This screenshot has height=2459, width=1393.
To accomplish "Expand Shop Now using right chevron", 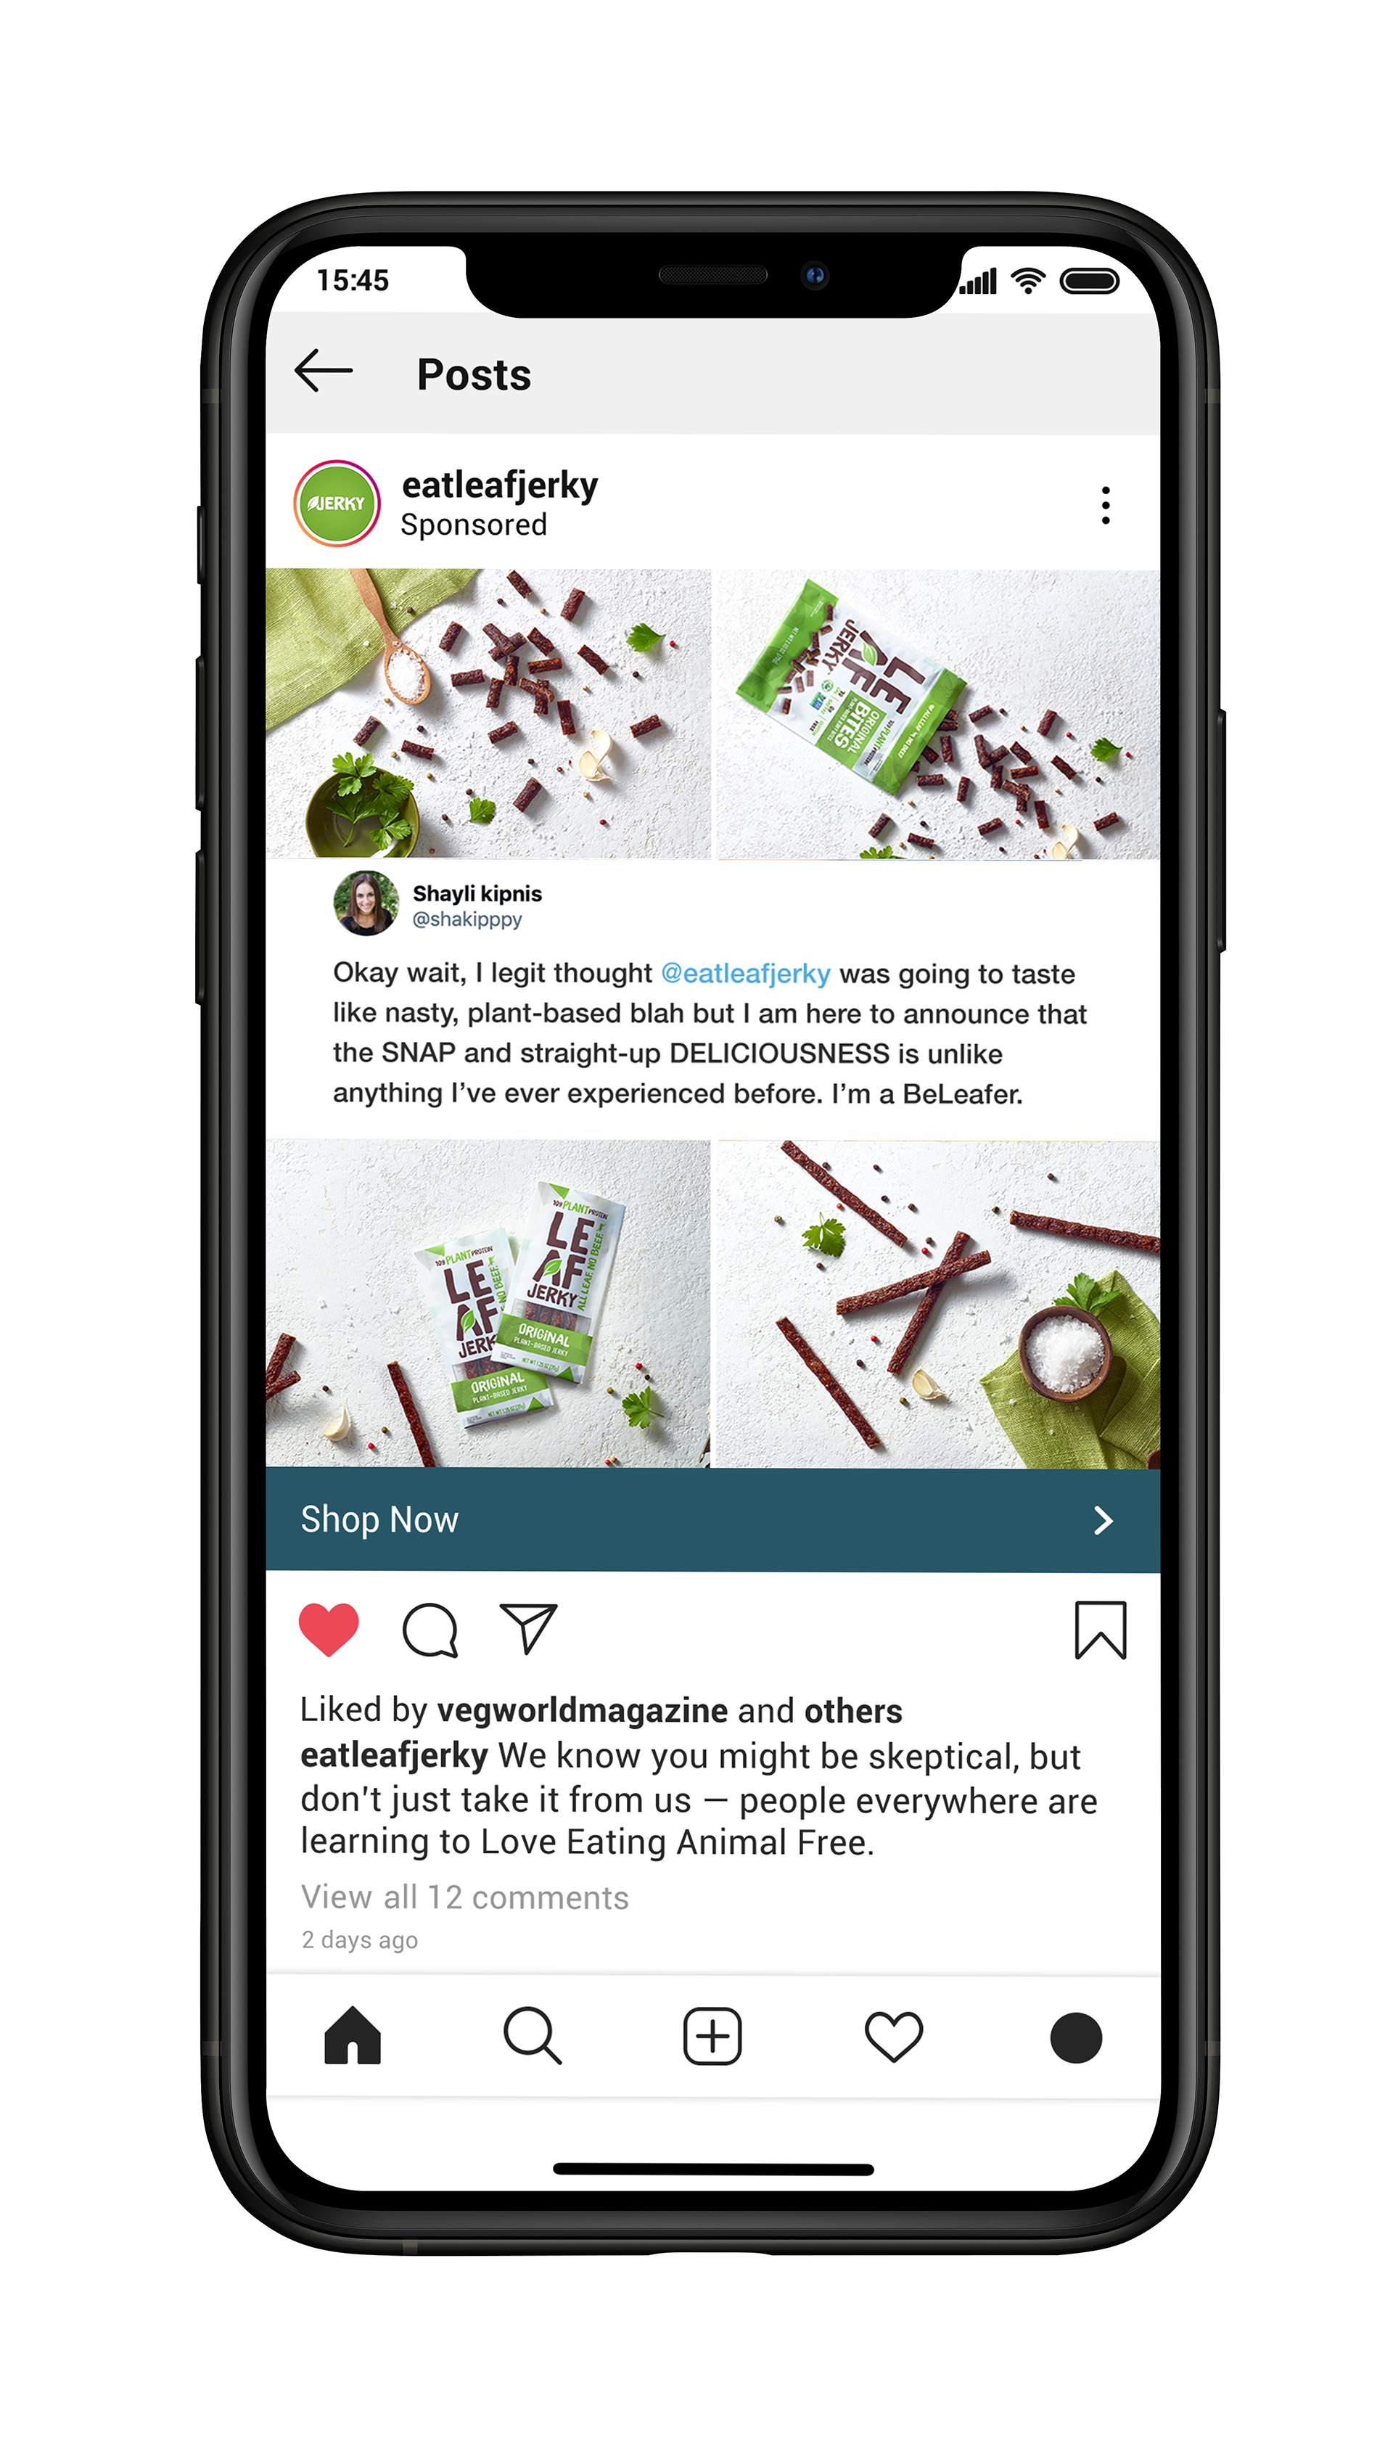I will [1103, 1519].
